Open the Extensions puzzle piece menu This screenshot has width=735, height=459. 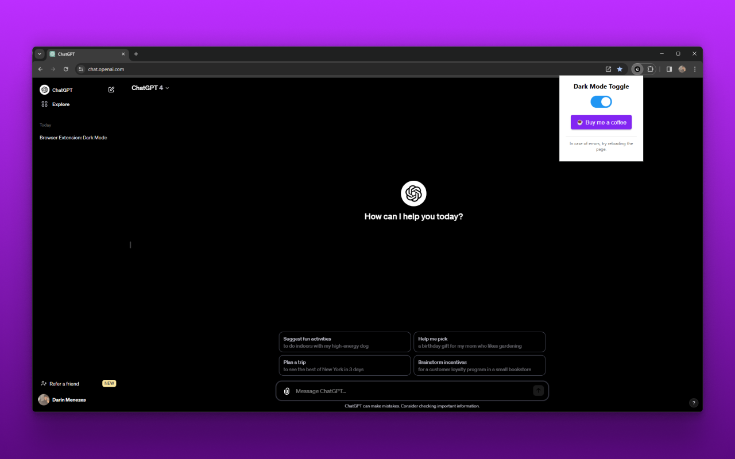pyautogui.click(x=650, y=69)
